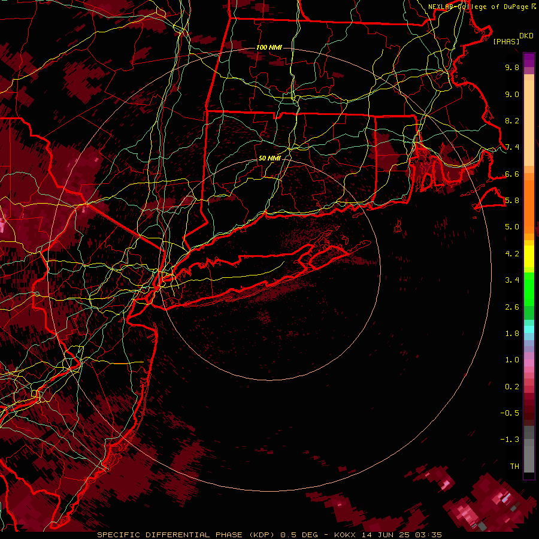Select the -0.5 scale value
This screenshot has height=539, width=539.
tap(510, 413)
